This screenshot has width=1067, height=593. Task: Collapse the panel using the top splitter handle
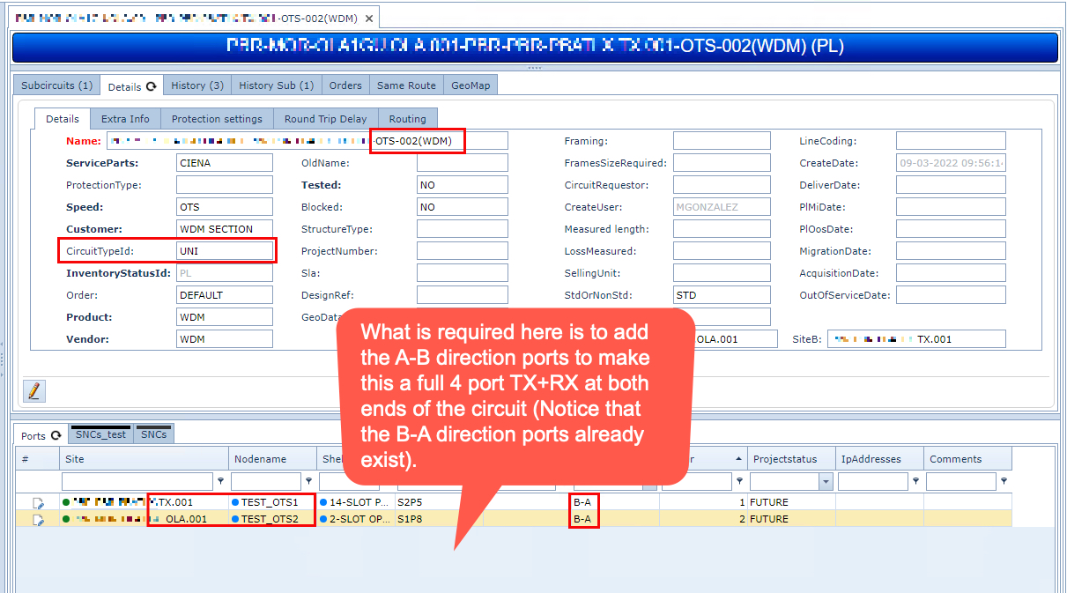(533, 67)
